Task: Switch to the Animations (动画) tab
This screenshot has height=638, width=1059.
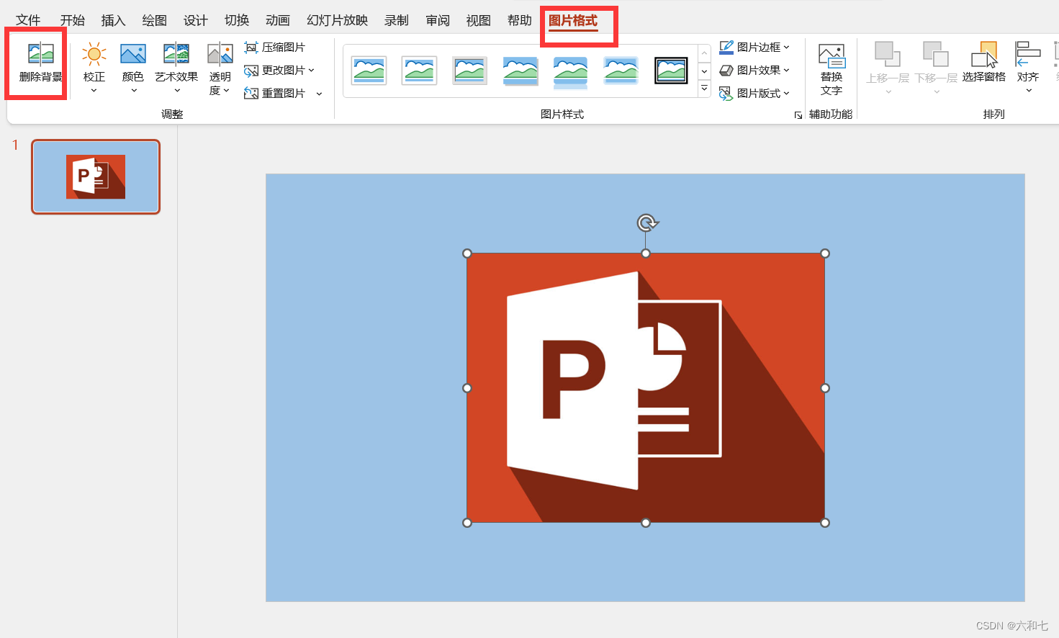Action: pos(277,20)
